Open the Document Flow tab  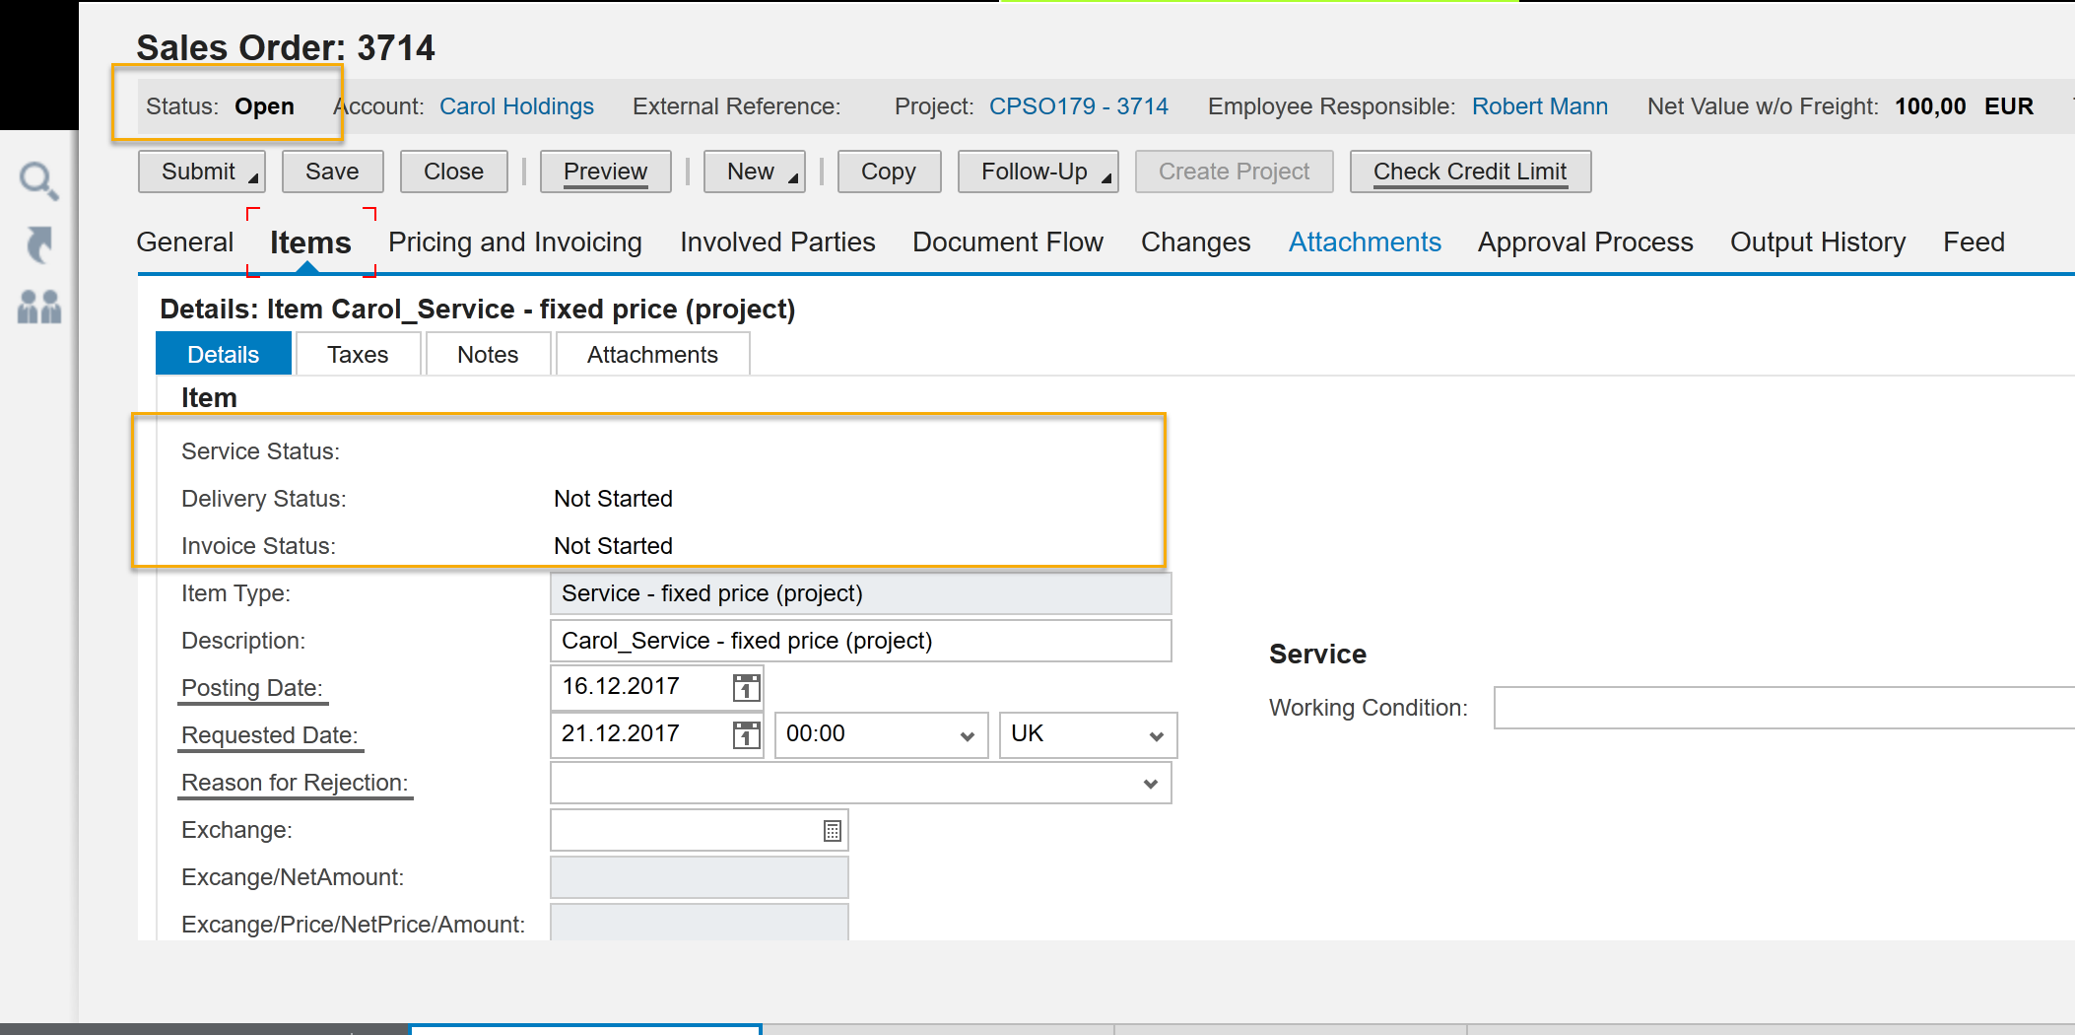tap(1008, 242)
